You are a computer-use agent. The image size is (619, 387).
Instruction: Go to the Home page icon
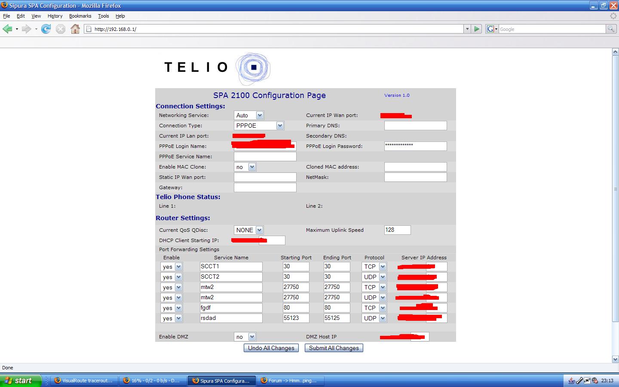(x=75, y=29)
